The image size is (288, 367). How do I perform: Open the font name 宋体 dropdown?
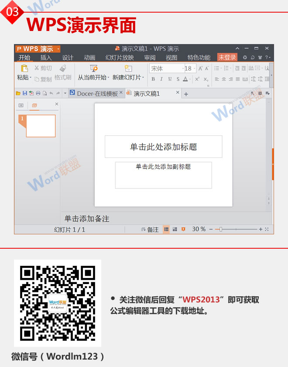coord(183,69)
